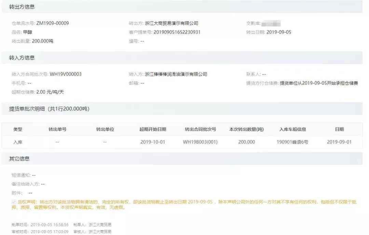This screenshot has width=369, height=235.
Task: Click the 提货单批次明细 section header
Action: coord(49,109)
